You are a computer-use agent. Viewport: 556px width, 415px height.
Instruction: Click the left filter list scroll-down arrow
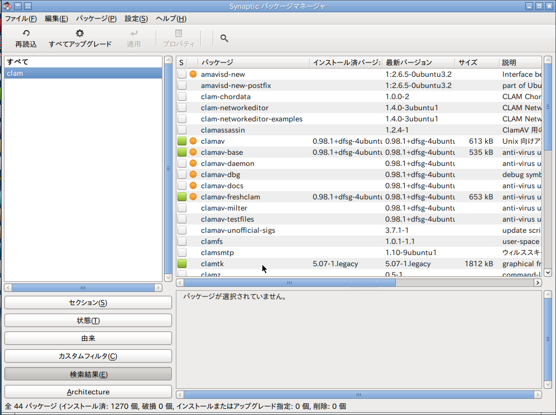click(169, 277)
